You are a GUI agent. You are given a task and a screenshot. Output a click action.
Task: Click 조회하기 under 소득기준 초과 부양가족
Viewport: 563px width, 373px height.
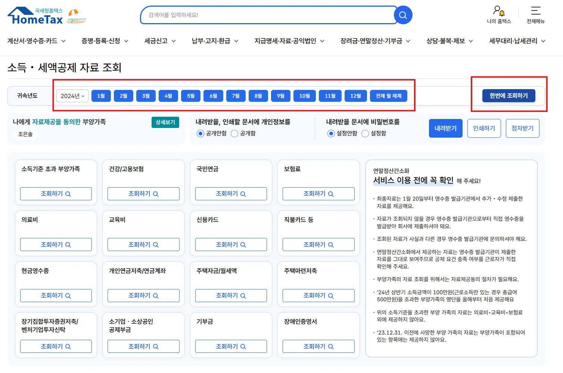[x=56, y=194]
